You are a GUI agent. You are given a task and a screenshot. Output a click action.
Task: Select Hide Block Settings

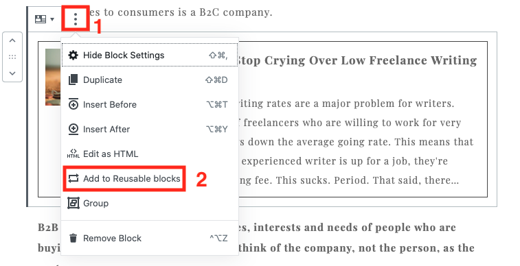tap(150, 56)
